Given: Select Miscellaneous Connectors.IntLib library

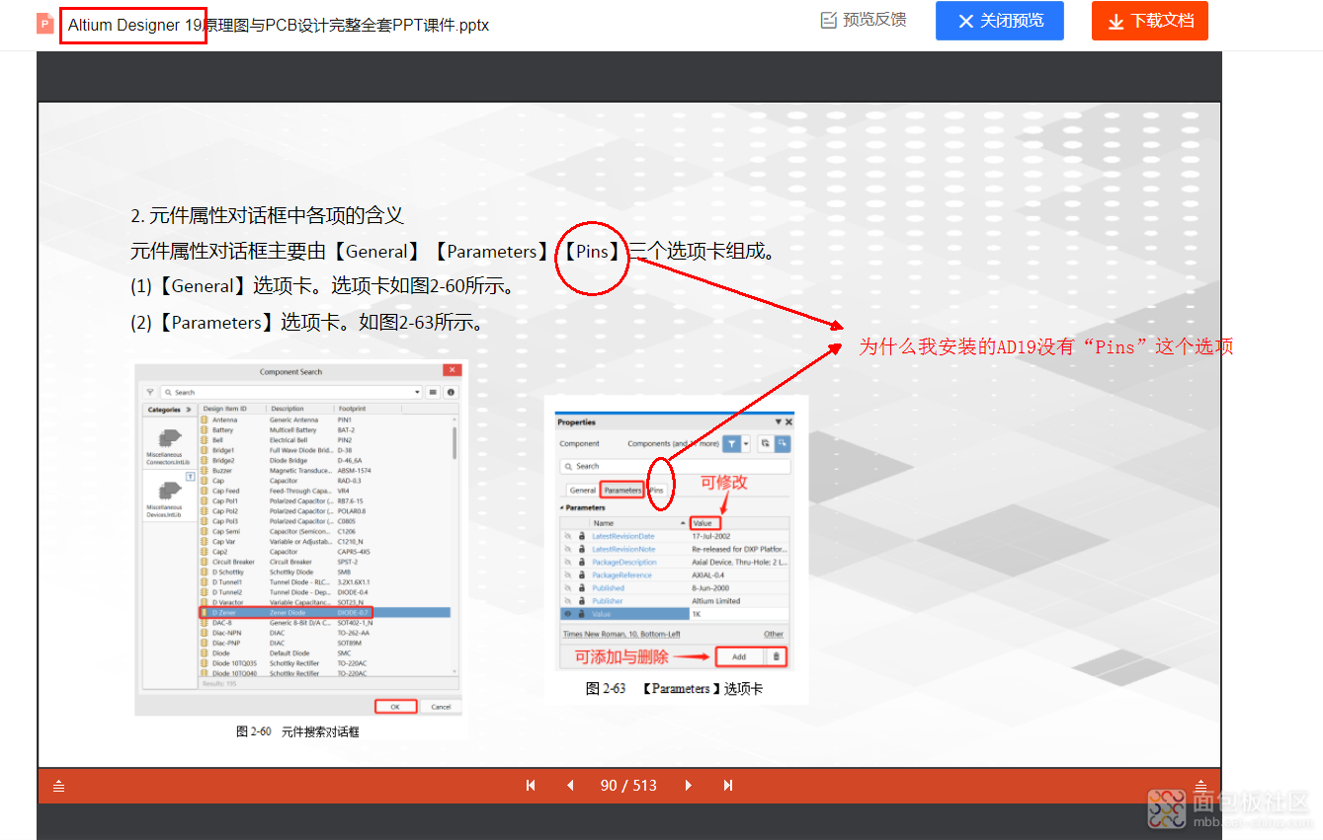Looking at the screenshot, I should [169, 444].
